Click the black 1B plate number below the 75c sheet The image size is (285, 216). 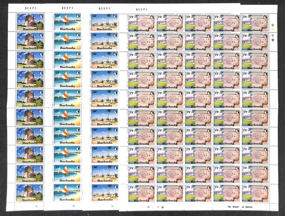click(x=163, y=207)
